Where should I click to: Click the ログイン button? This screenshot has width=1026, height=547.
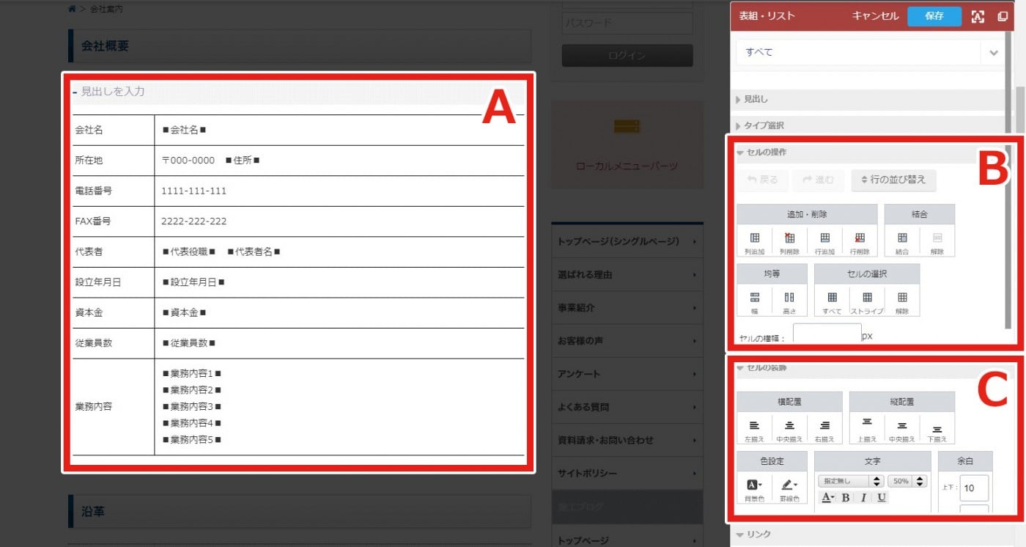(x=627, y=56)
